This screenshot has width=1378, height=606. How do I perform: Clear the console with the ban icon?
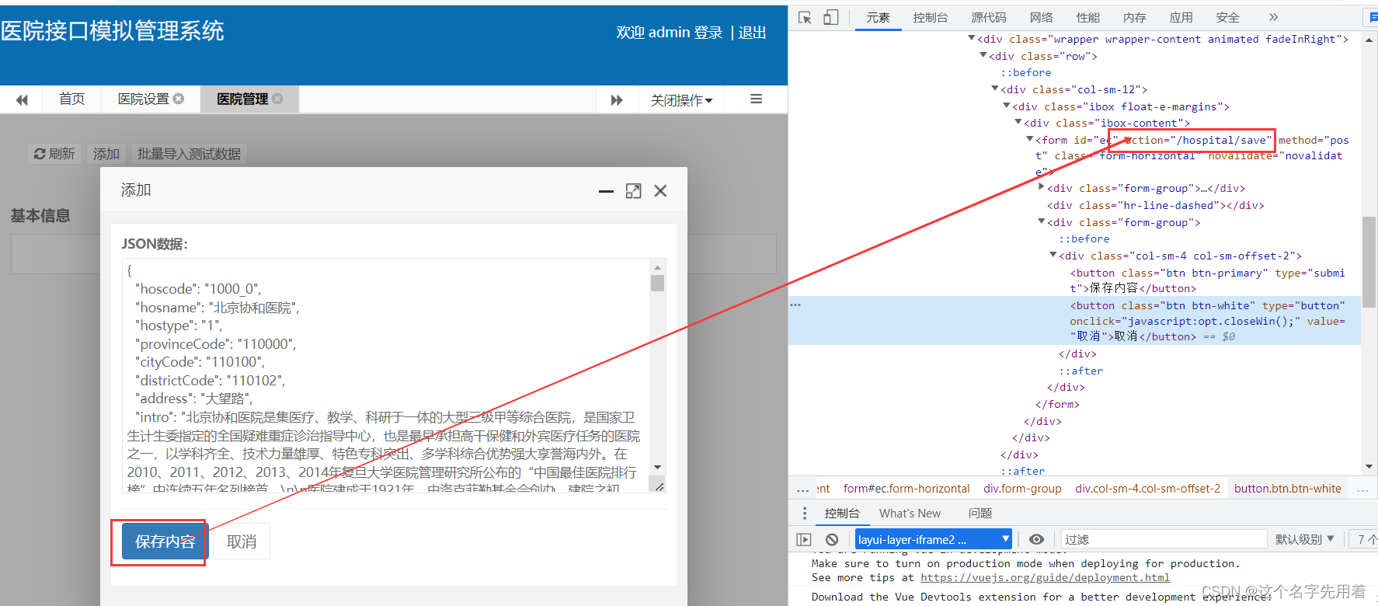832,539
